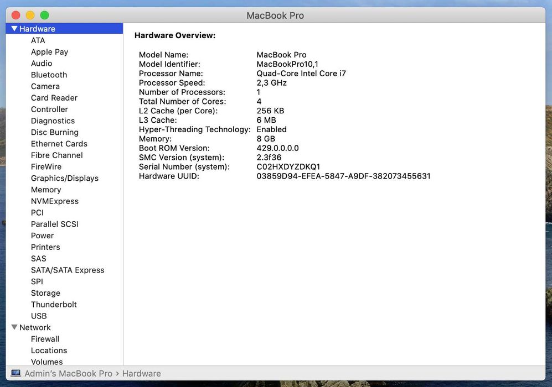
Task: Open the Parallel SCSI section
Action: click(x=55, y=224)
